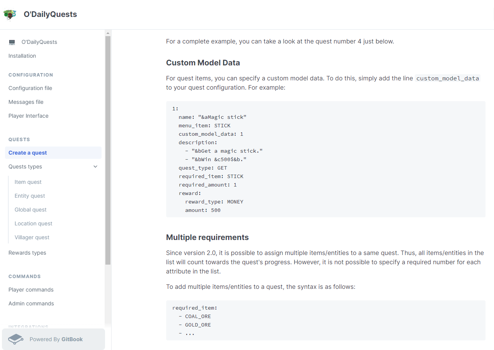494x350 pixels.
Task: Click the Powered By GitBook button
Action: click(x=53, y=339)
